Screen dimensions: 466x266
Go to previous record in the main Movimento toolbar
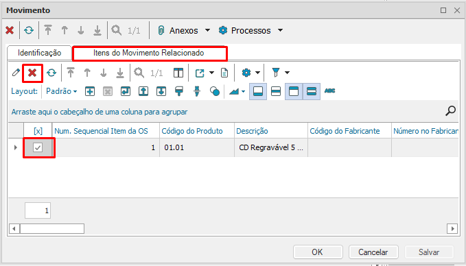(x=65, y=30)
